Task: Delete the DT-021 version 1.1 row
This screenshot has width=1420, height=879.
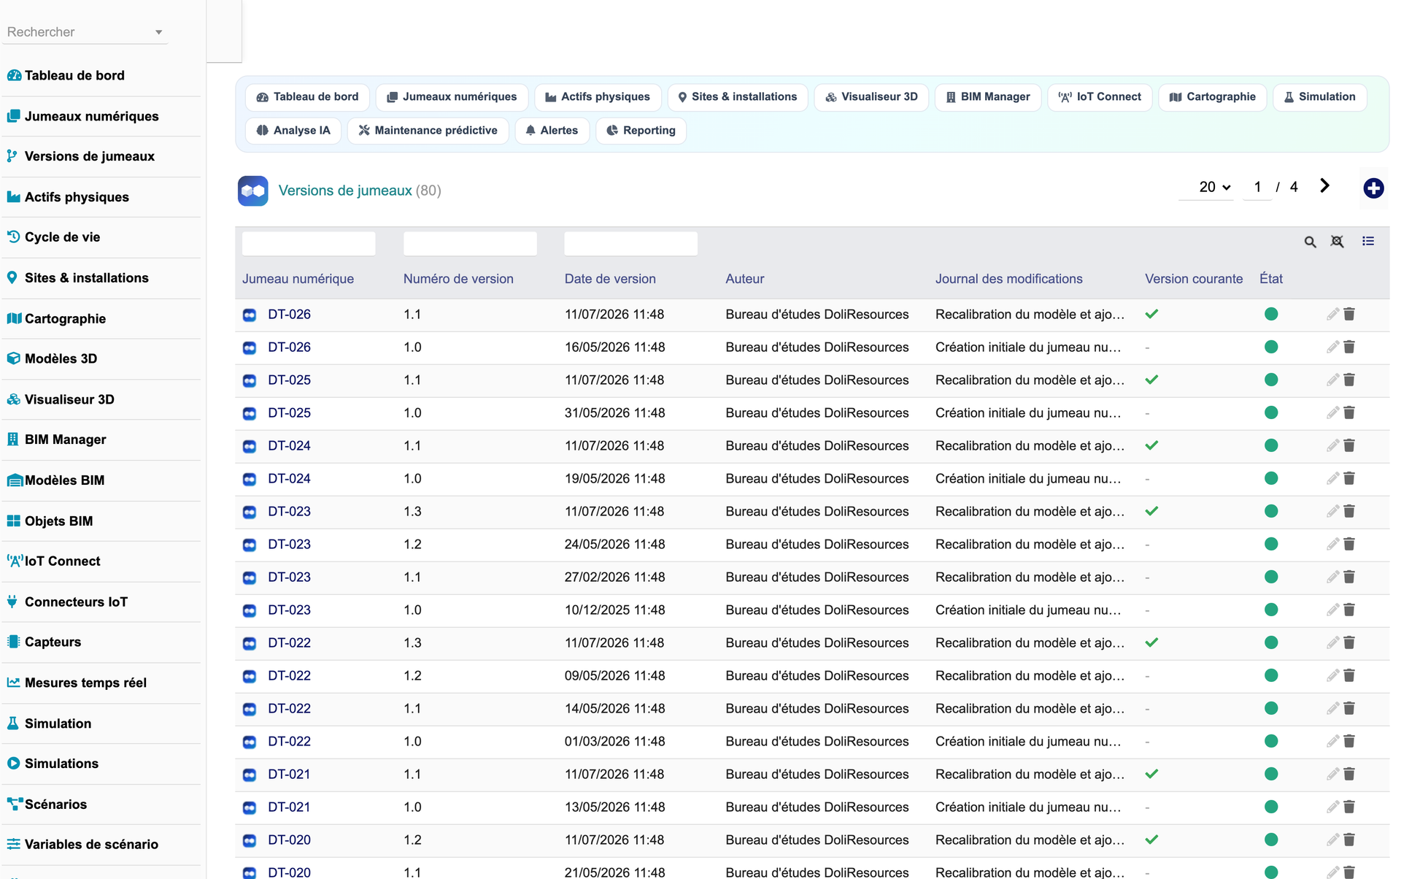Action: pos(1349,774)
